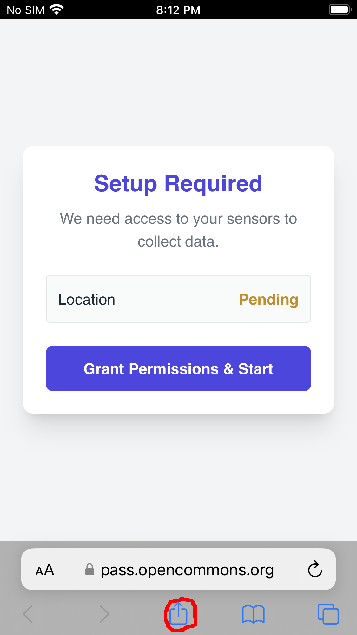Tap the Wi-Fi status icon
The image size is (357, 635).
tap(56, 10)
